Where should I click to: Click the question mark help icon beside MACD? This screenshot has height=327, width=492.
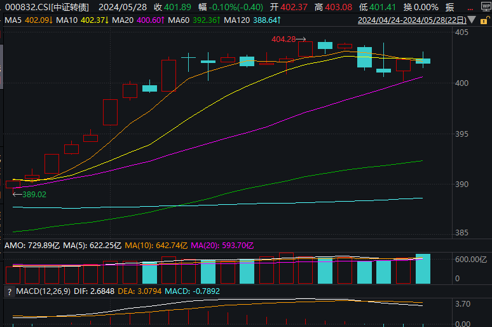[9, 291]
